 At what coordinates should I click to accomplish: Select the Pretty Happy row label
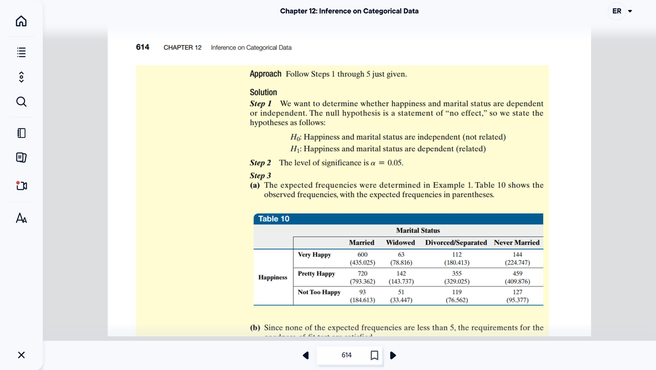pyautogui.click(x=317, y=273)
